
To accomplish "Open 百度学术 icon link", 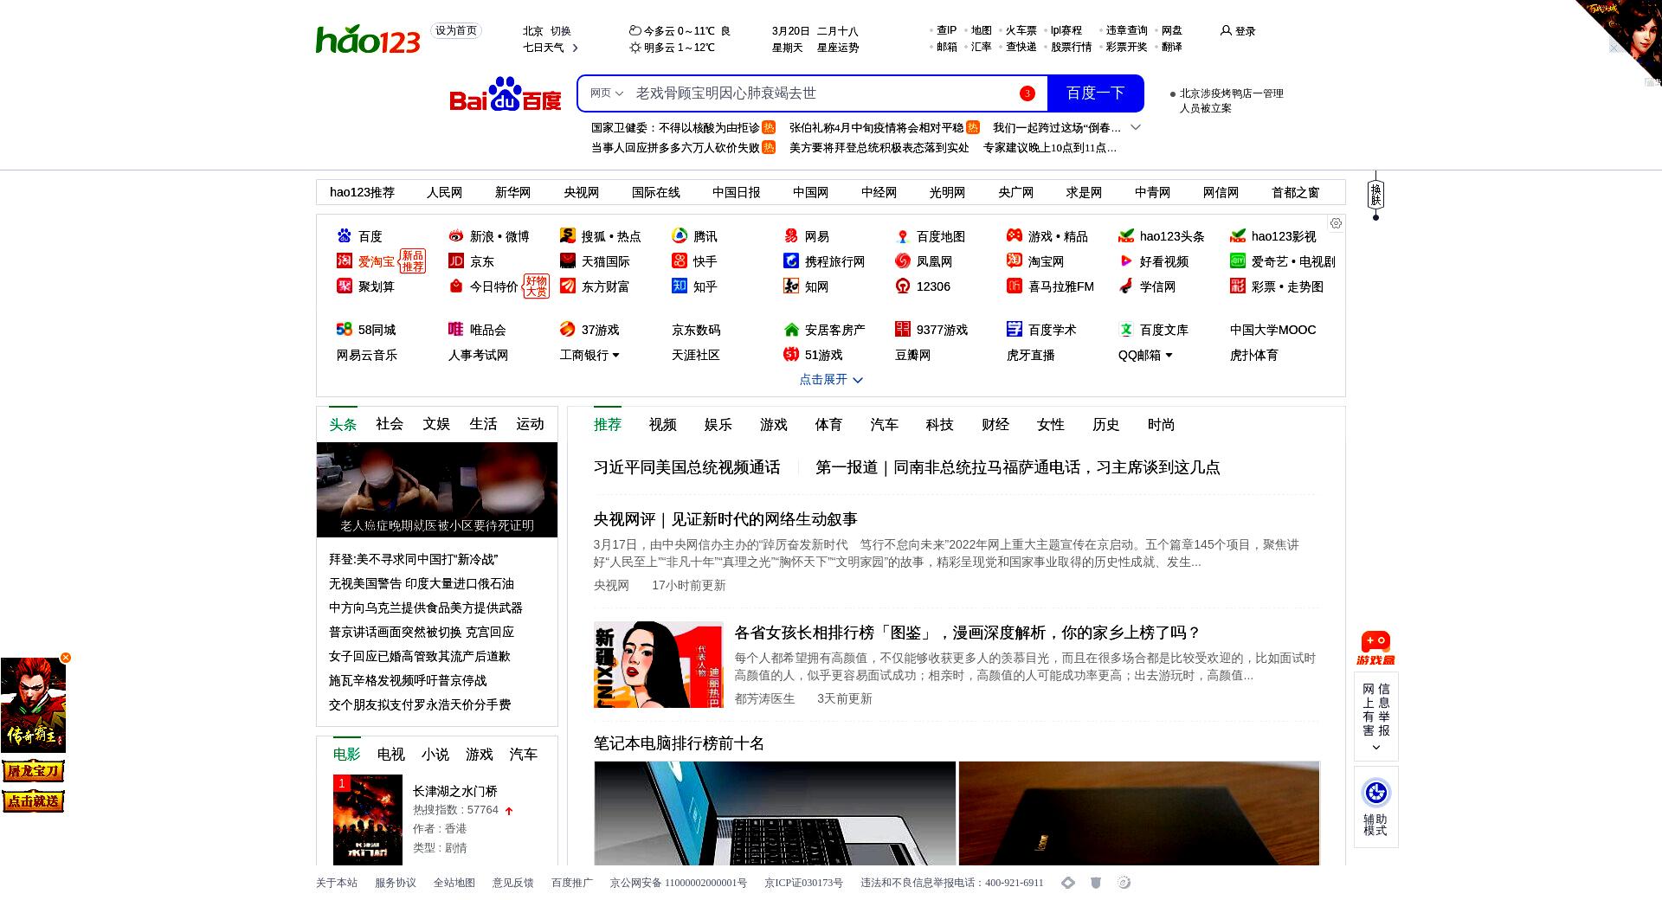I will pos(1015,329).
